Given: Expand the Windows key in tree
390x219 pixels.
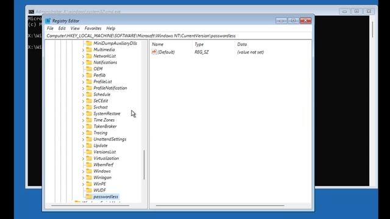Looking at the screenshot, I should [83, 172].
